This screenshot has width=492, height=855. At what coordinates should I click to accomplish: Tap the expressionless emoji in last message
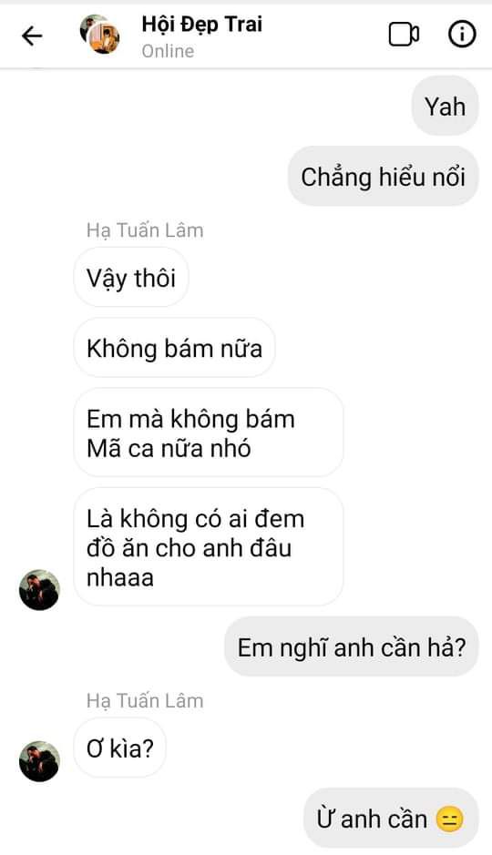(x=450, y=819)
